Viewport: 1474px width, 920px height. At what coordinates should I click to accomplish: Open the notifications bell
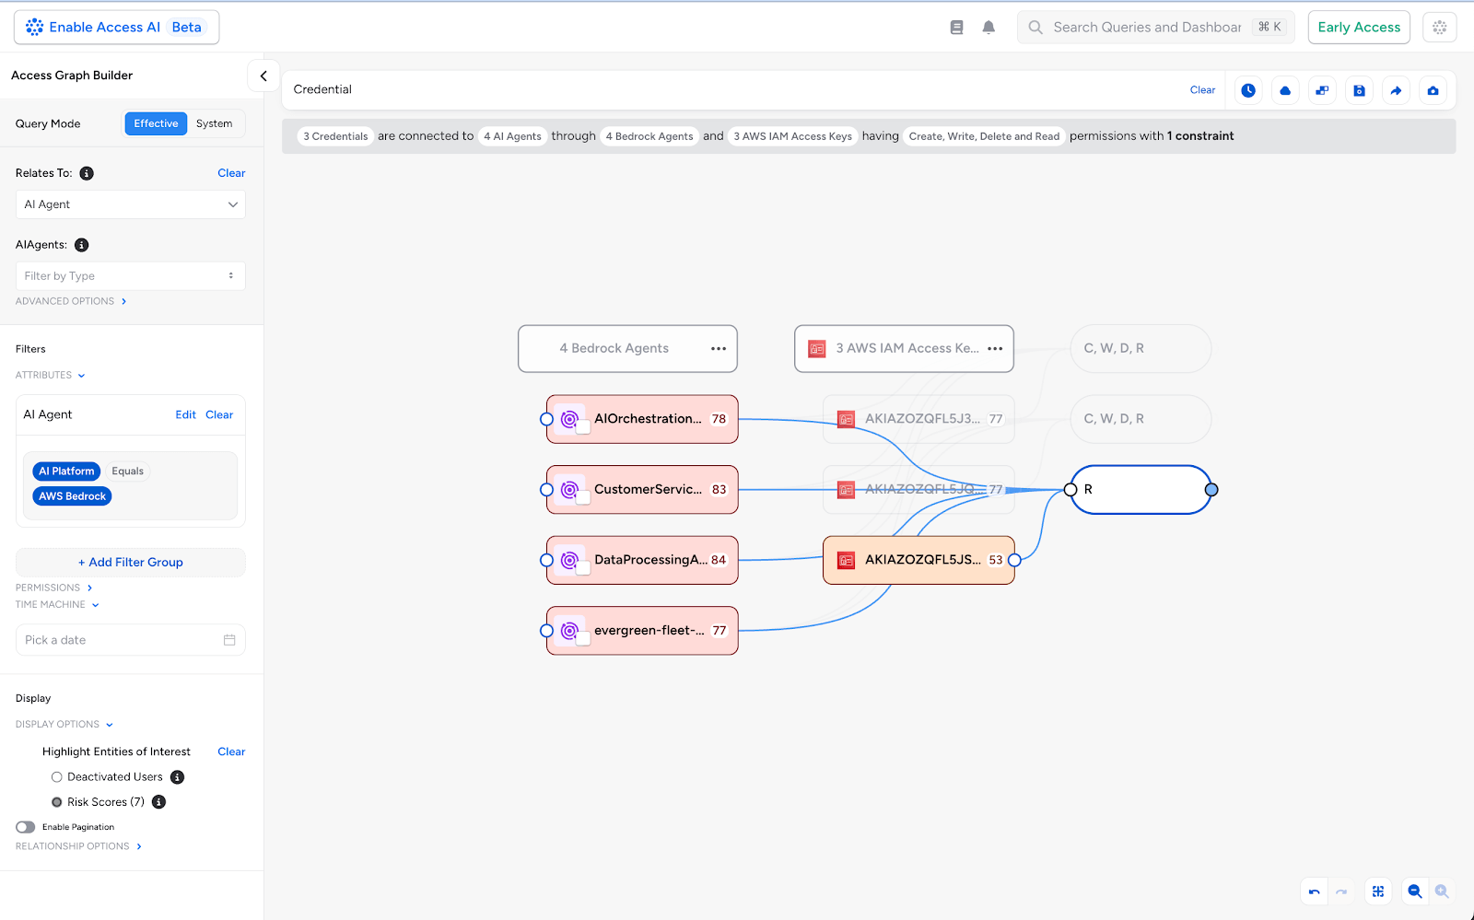tap(989, 28)
